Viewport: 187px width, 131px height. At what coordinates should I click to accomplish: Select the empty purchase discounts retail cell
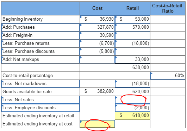[x=132, y=51]
